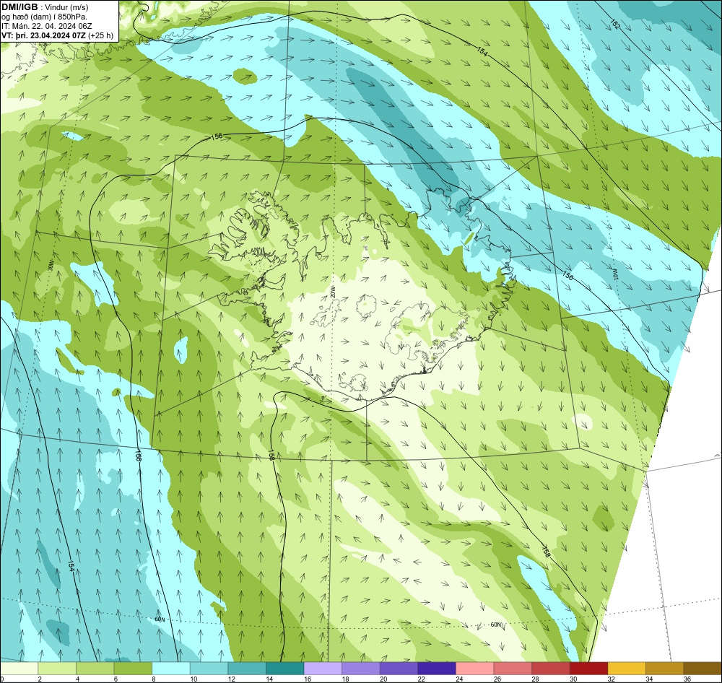Click the 156 contour label east of Iceland
This screenshot has width=722, height=683.
tap(567, 276)
